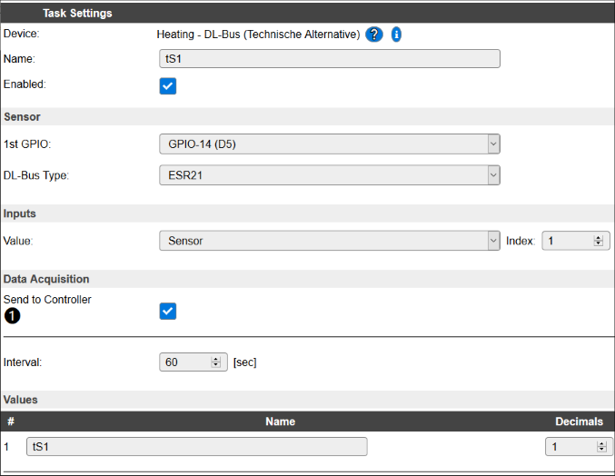Screen dimensions: 615x476
Task: Click the Task Settings header
Action: click(x=77, y=14)
